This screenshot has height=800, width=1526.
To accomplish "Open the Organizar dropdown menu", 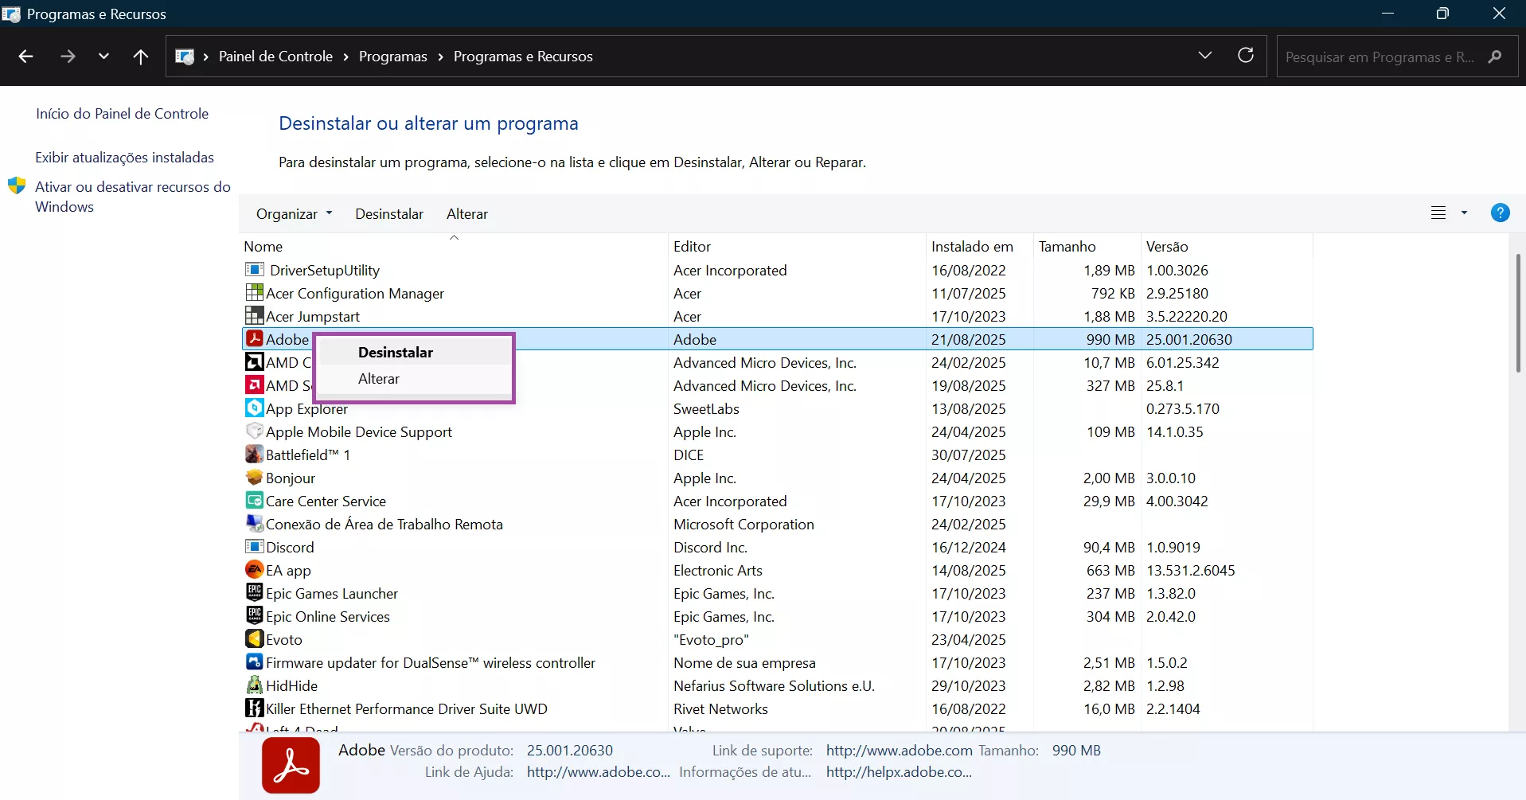I will [x=294, y=214].
